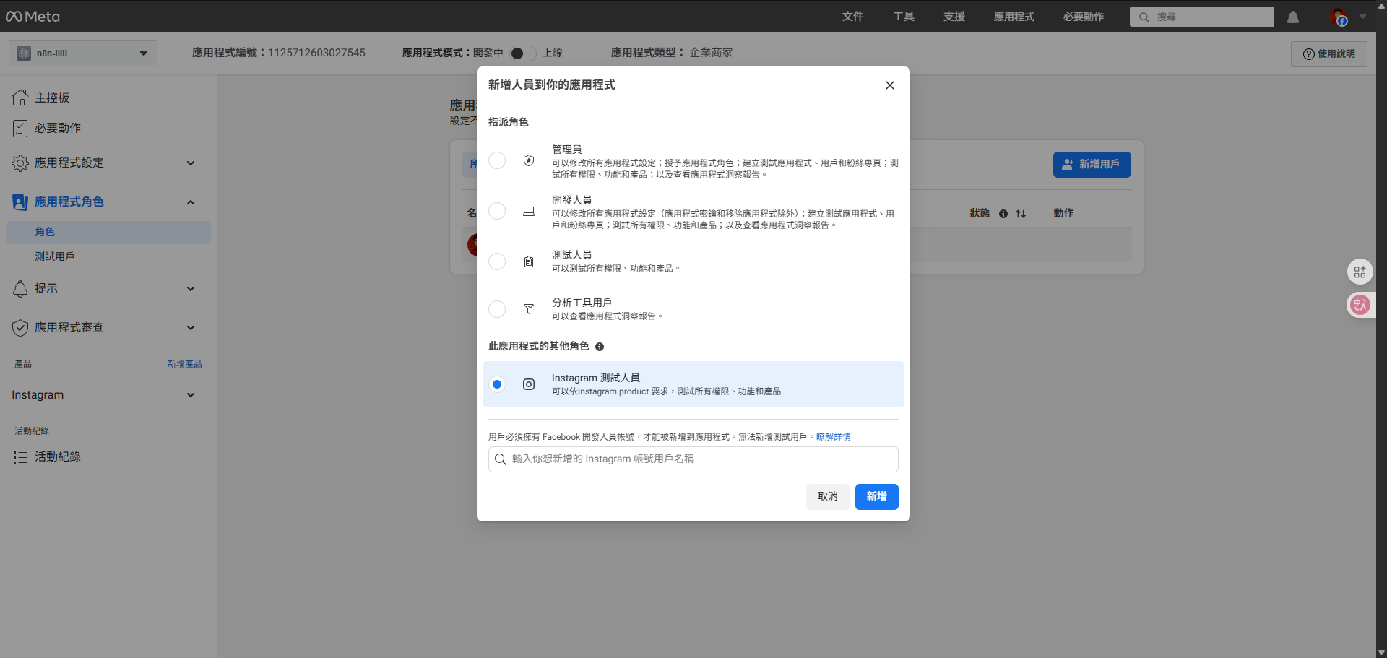Open the 工具 menu in the top bar

[x=903, y=16]
